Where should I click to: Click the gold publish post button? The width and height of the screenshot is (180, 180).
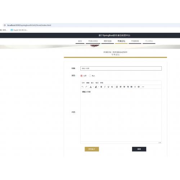click(92, 149)
